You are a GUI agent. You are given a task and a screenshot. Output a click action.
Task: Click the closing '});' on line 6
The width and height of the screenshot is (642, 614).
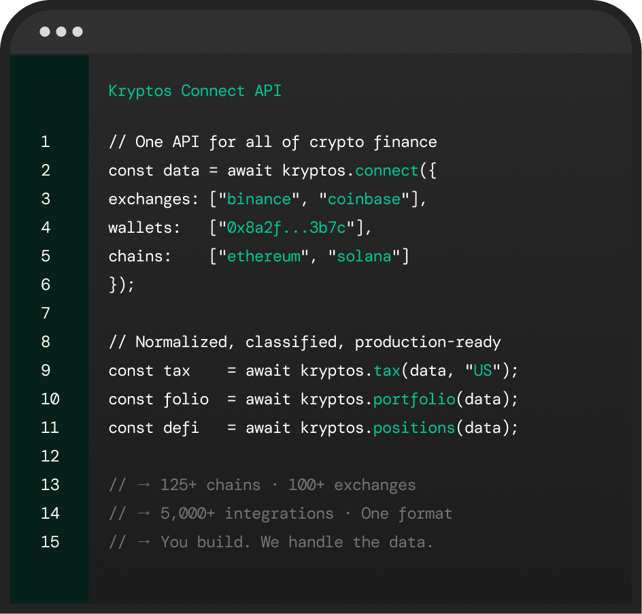pyautogui.click(x=122, y=285)
